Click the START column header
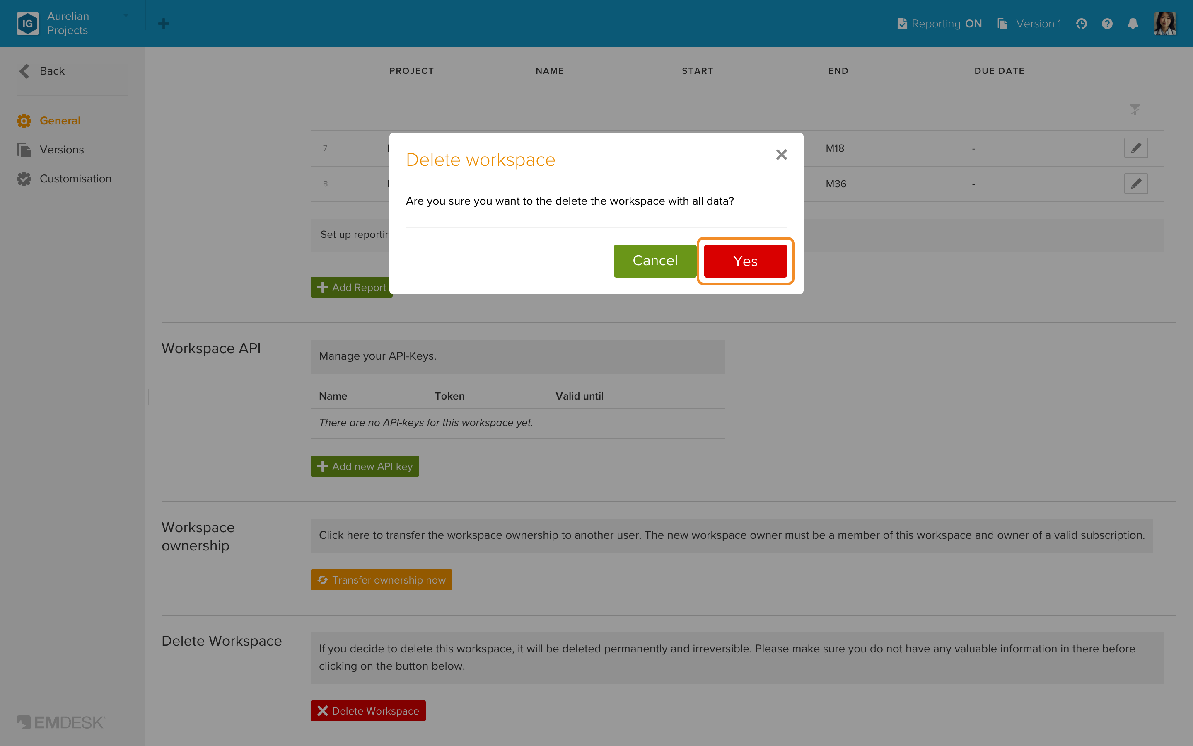Viewport: 1193px width, 746px height. click(x=697, y=70)
